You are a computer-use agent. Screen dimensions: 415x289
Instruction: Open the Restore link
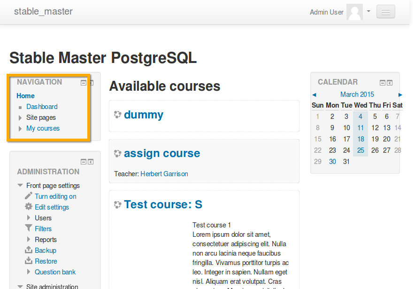[x=46, y=261]
